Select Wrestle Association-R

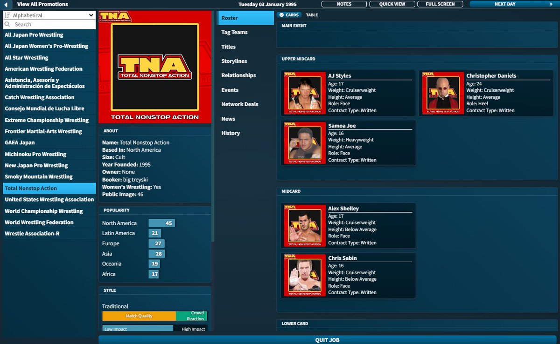(49, 233)
